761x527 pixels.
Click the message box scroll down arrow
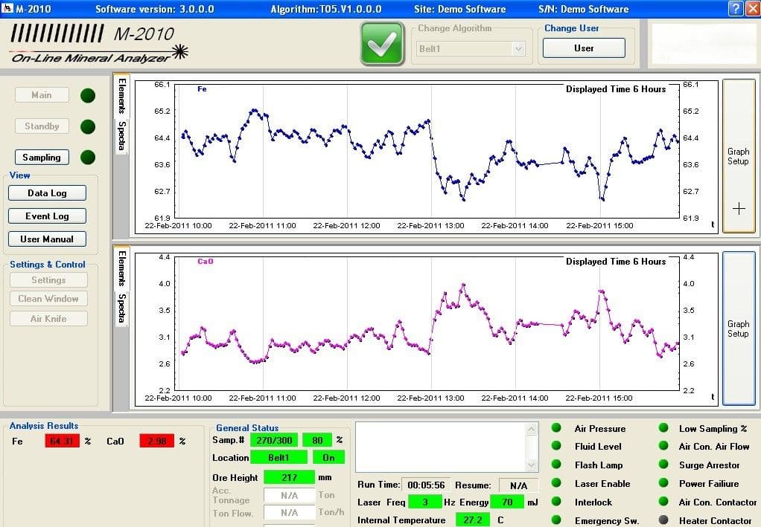coord(532,465)
